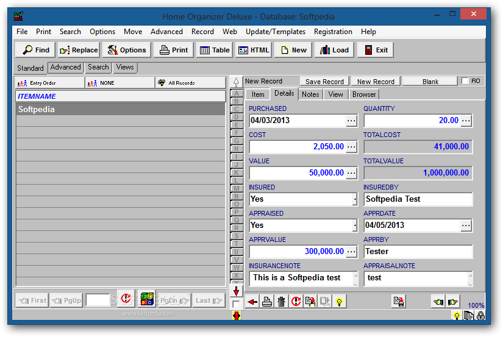Click the refresh icon below the item list
Image resolution: width=503 pixels, height=337 pixels.
pos(126,299)
